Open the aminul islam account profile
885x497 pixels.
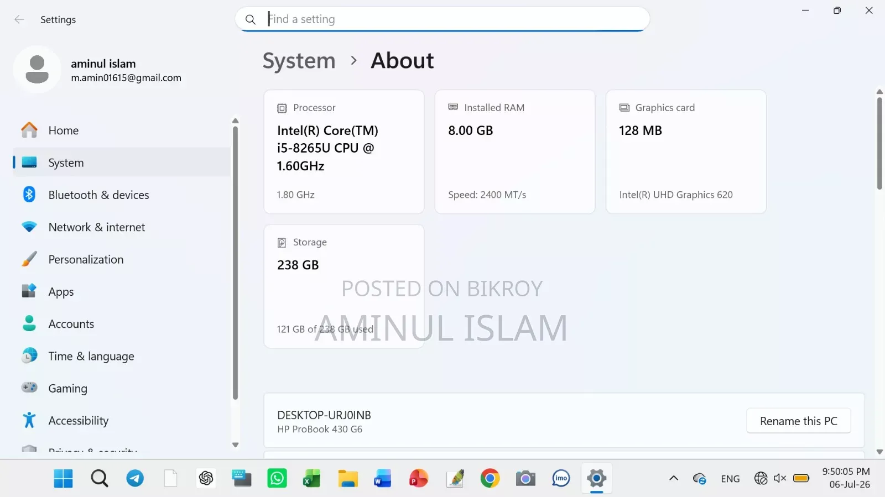98,70
